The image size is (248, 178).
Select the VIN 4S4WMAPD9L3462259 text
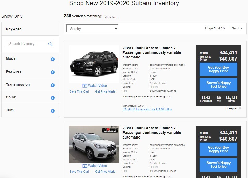(x=163, y=91)
